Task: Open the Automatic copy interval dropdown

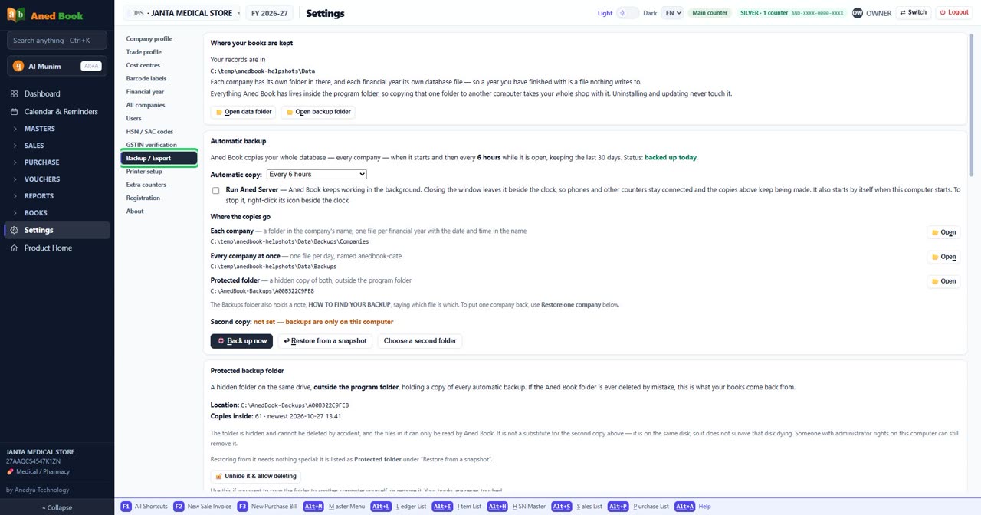Action: 317,175
